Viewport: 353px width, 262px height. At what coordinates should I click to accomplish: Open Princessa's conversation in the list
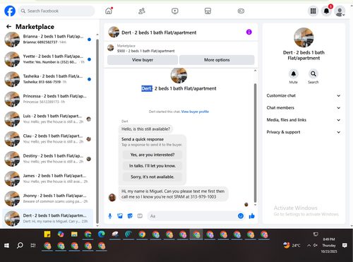[x=48, y=99]
